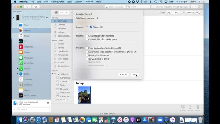Click the Delete trash button

tap(198, 108)
